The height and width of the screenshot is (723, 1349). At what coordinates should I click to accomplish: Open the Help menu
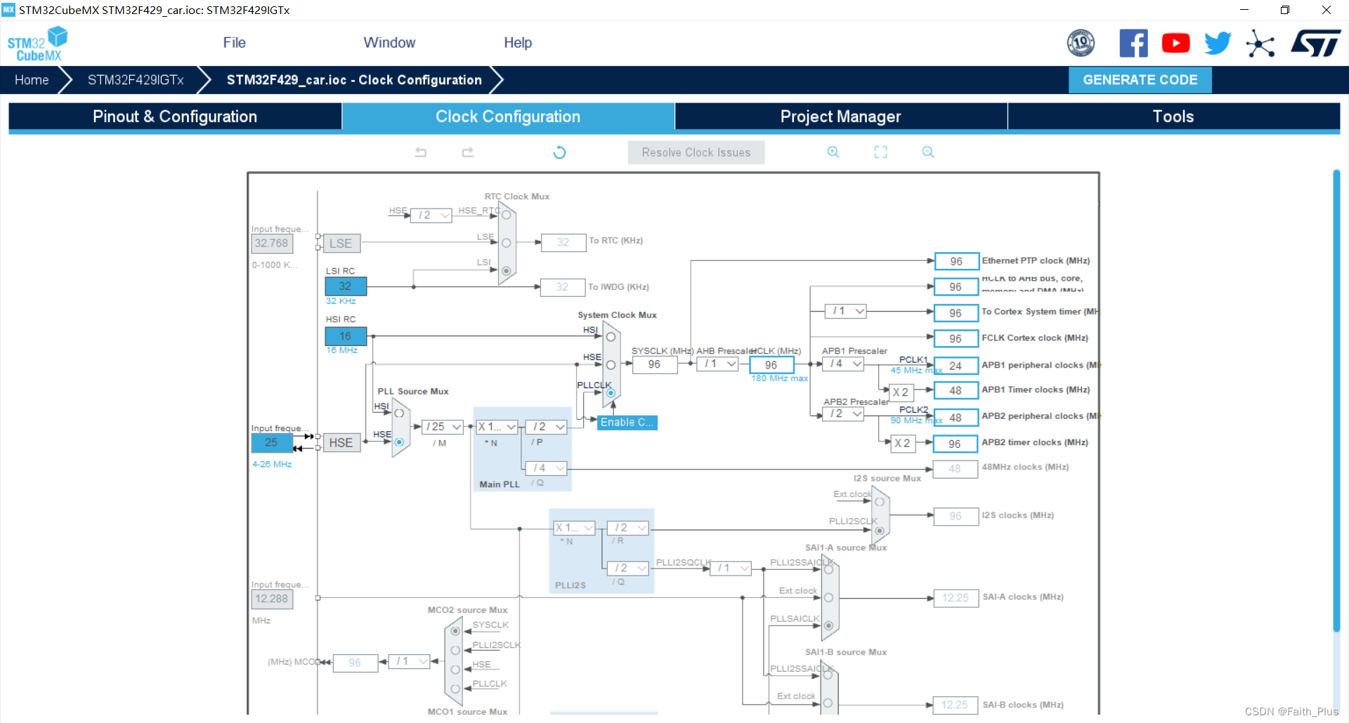pos(518,43)
